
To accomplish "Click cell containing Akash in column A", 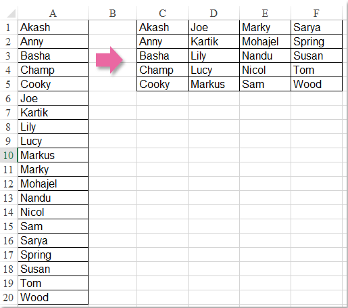I will [x=53, y=27].
